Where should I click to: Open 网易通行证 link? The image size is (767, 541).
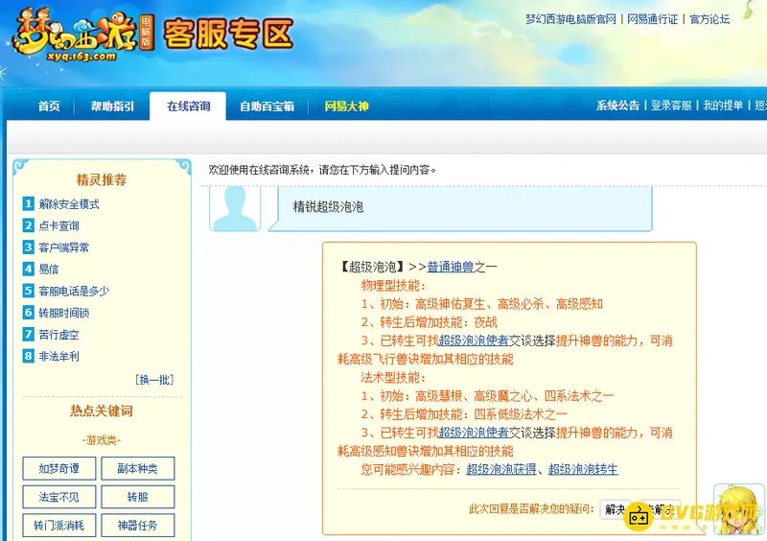653,19
